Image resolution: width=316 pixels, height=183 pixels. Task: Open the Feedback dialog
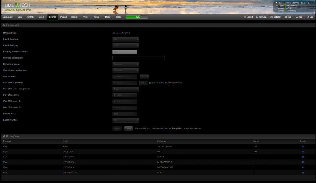275,17
